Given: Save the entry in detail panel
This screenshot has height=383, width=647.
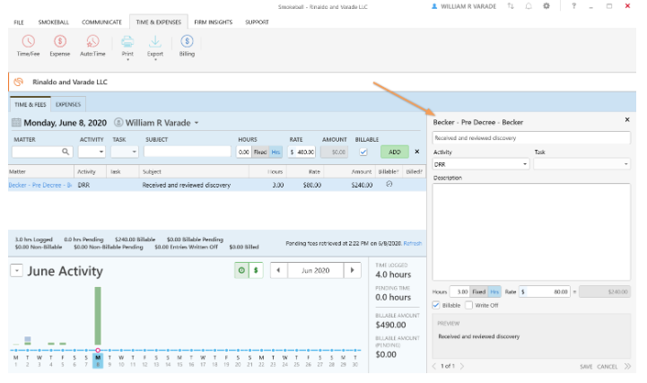Looking at the screenshot, I should pos(586,367).
